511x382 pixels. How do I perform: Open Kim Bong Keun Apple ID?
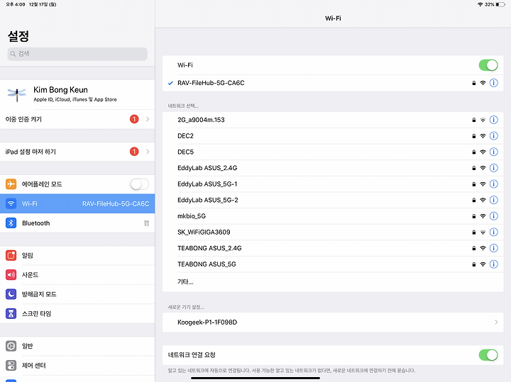pyautogui.click(x=77, y=94)
